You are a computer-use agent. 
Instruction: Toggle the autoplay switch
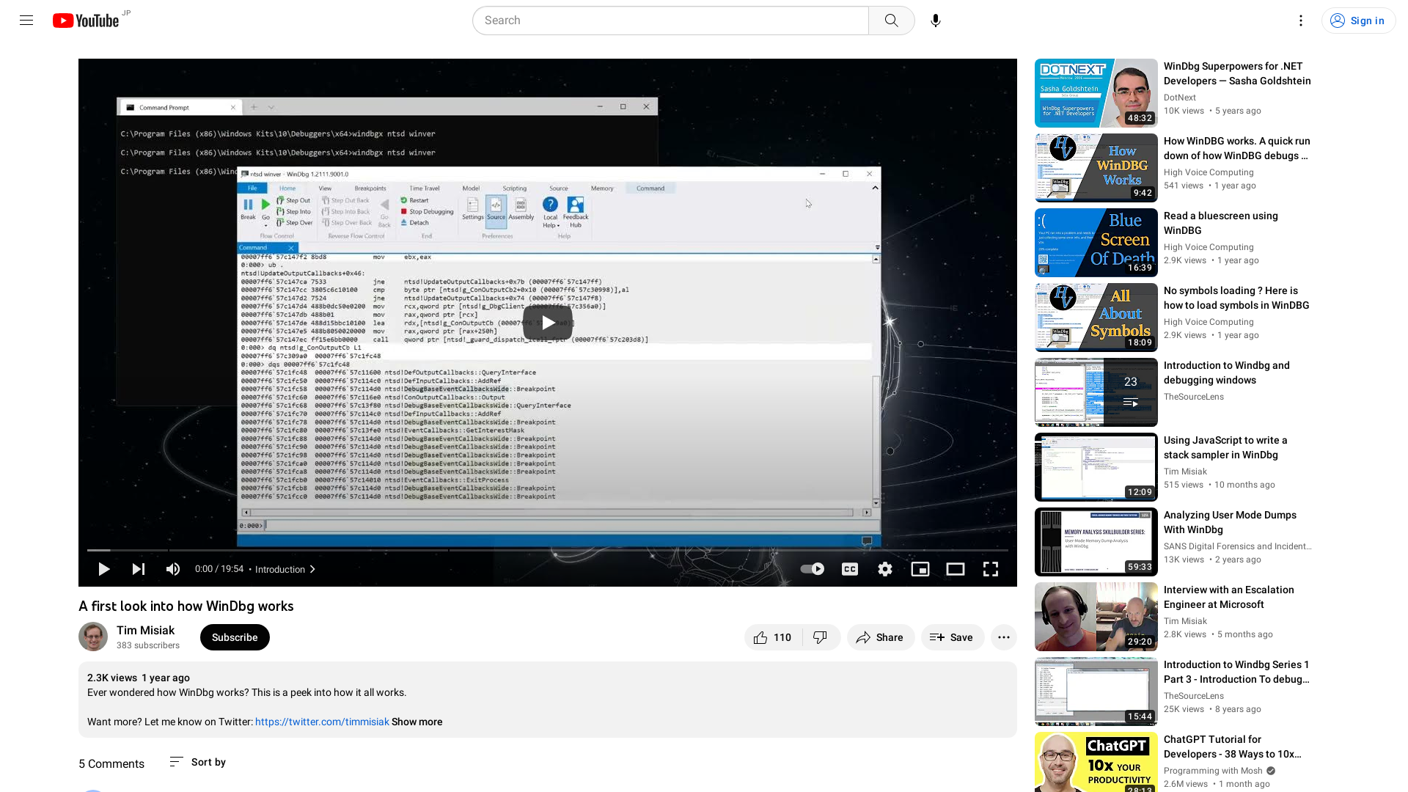click(813, 569)
